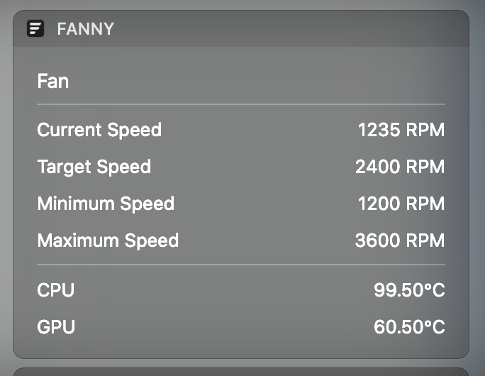
Task: Click the FANNY widget title
Action: pyautogui.click(x=86, y=29)
